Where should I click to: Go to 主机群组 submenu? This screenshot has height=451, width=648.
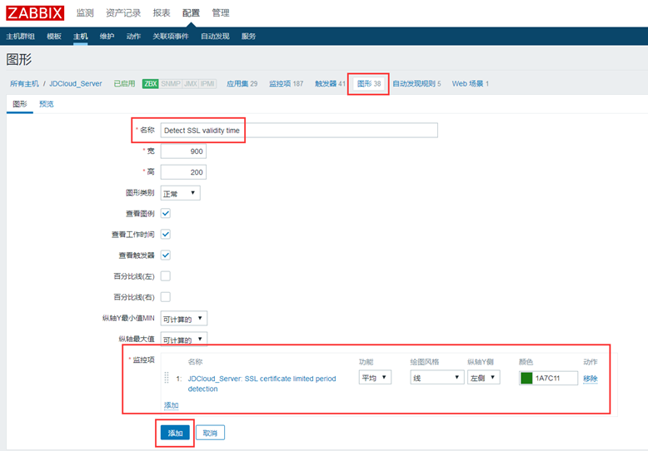(x=20, y=37)
